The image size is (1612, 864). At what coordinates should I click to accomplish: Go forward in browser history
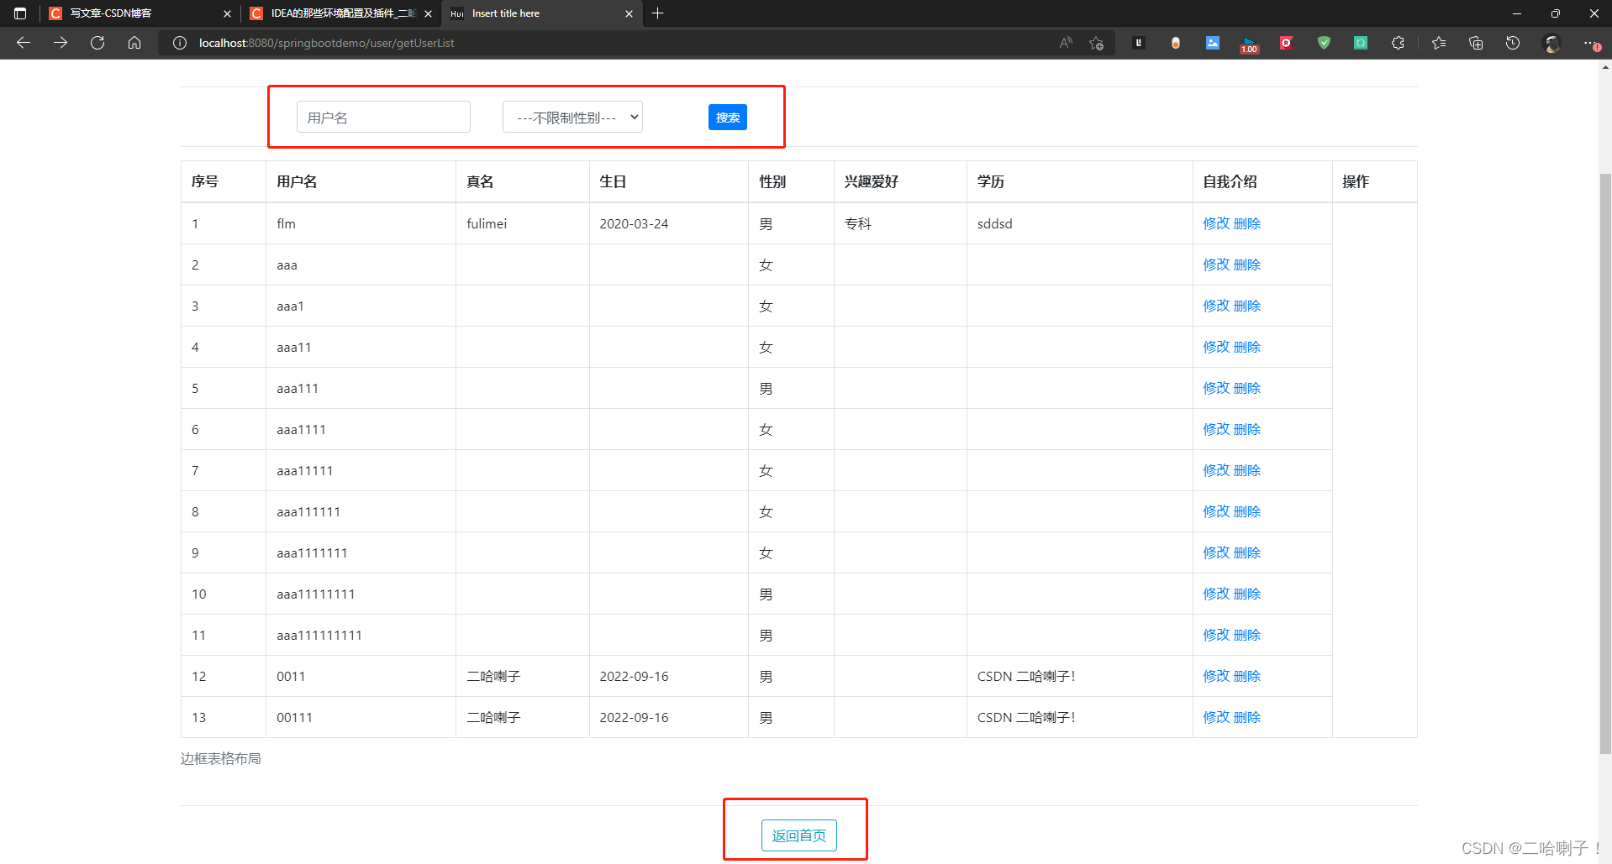[61, 43]
